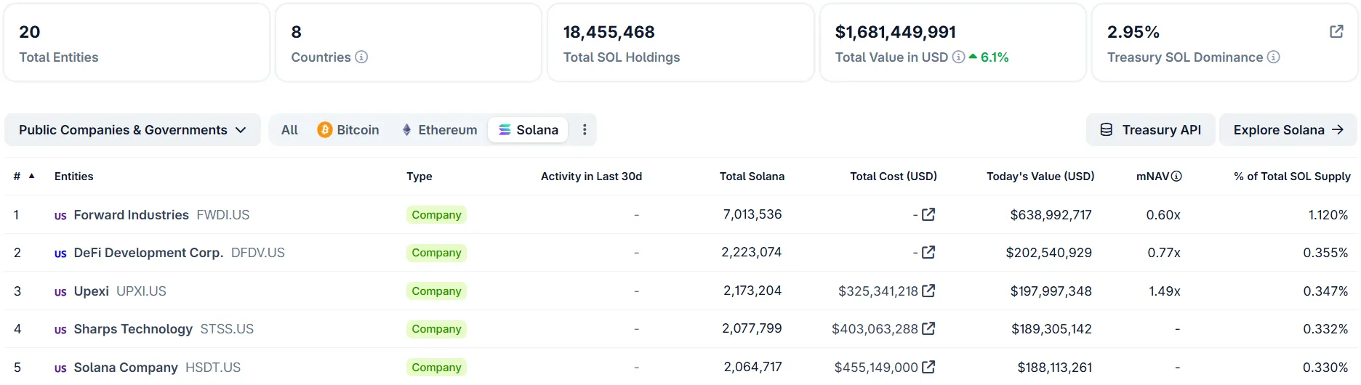Sort by Activity in Last 30d header
The height and width of the screenshot is (385, 1361).
click(591, 176)
